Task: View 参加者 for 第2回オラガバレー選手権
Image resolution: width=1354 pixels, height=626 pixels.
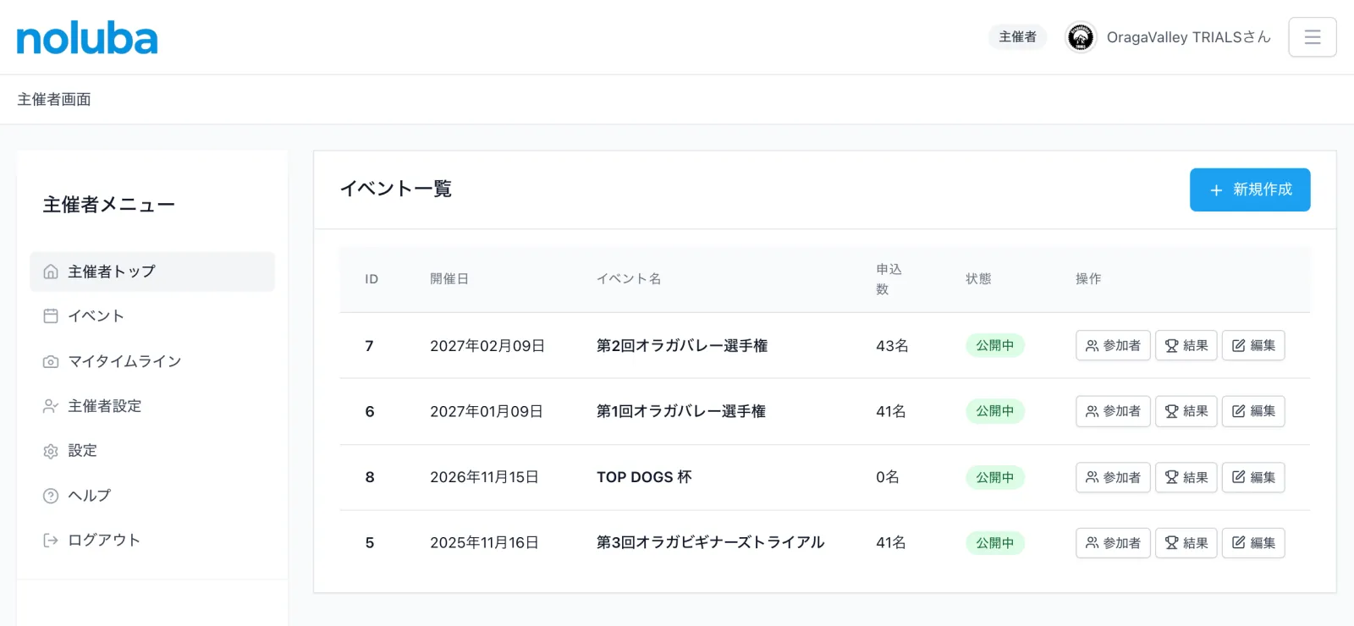Action: (1113, 345)
